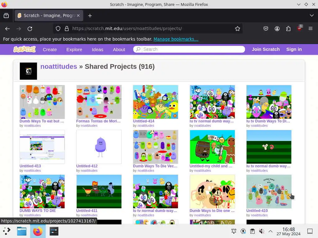The image size is (318, 238).
Task: Click the Manage bookmarks link
Action: 176,39
